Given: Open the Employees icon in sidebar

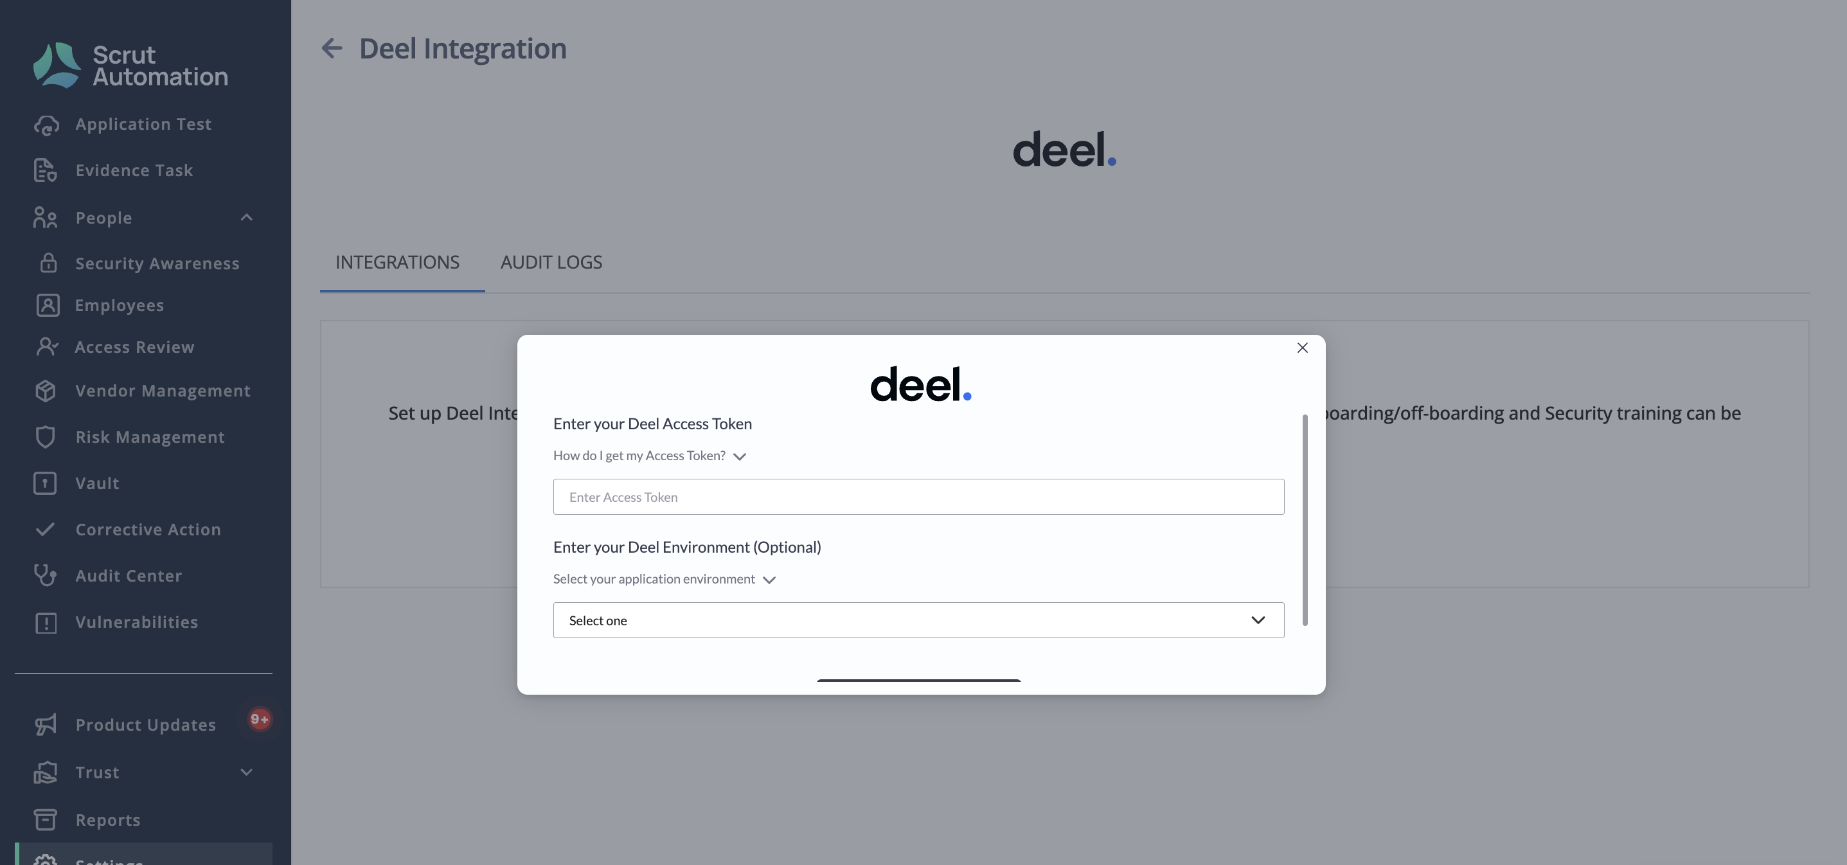Looking at the screenshot, I should click(x=48, y=305).
